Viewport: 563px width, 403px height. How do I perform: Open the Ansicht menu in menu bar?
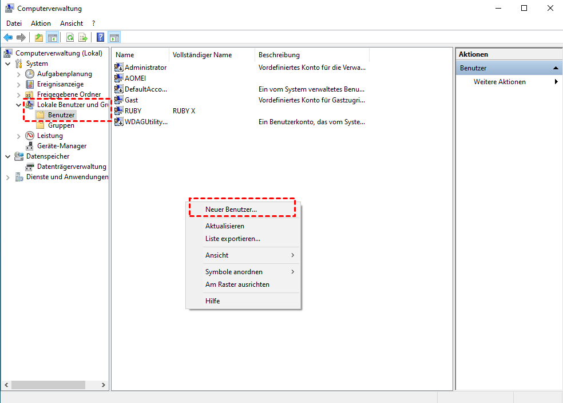[72, 23]
